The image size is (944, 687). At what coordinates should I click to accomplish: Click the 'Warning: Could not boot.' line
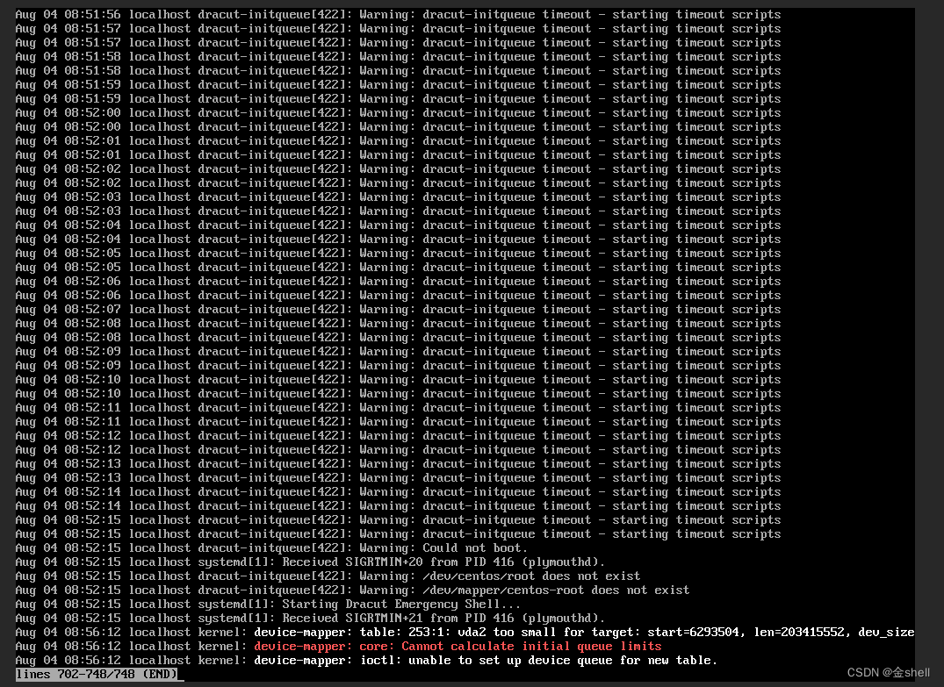pos(271,548)
